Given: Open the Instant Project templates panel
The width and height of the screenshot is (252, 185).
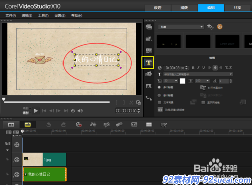Looking at the screenshot, I should [149, 39].
